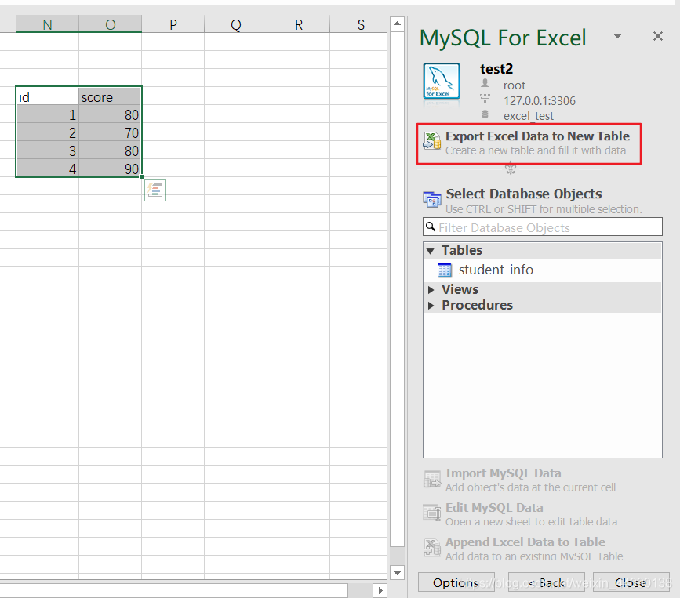Viewport: 680px width, 598px height.
Task: Open the MySQL For Excel pane options arrow
Action: click(617, 36)
